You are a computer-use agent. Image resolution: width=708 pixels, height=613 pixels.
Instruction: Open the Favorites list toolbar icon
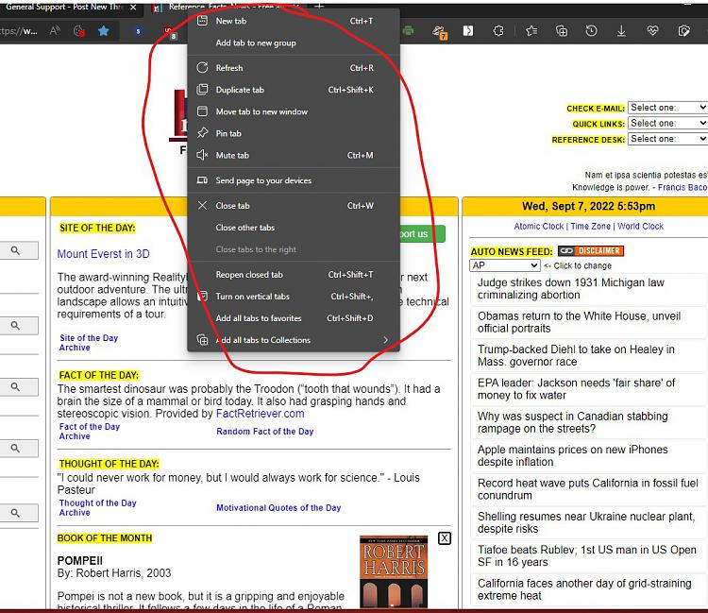[x=531, y=31]
